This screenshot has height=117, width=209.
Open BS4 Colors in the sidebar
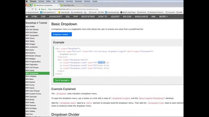tap(30, 38)
